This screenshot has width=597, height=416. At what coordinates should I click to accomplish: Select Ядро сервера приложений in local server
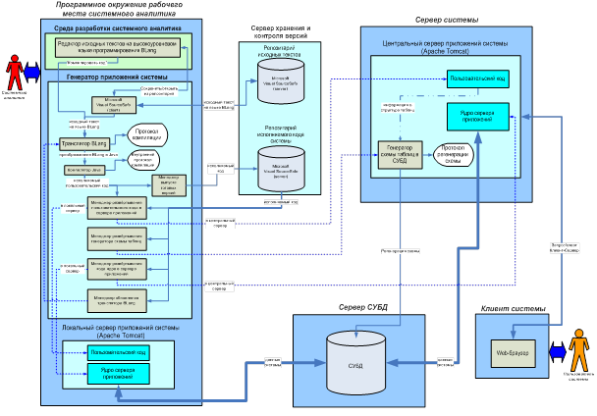click(x=117, y=372)
